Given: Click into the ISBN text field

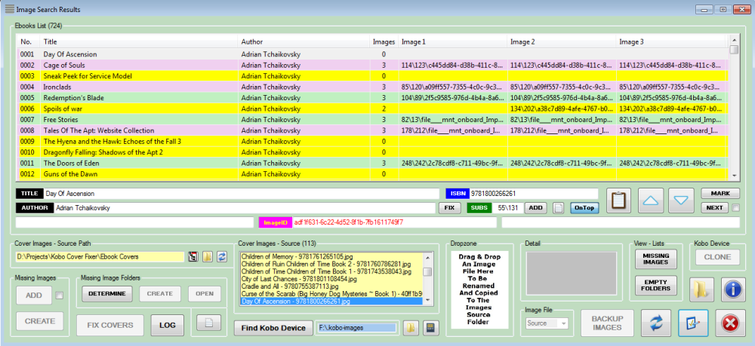Looking at the screenshot, I should [x=534, y=194].
